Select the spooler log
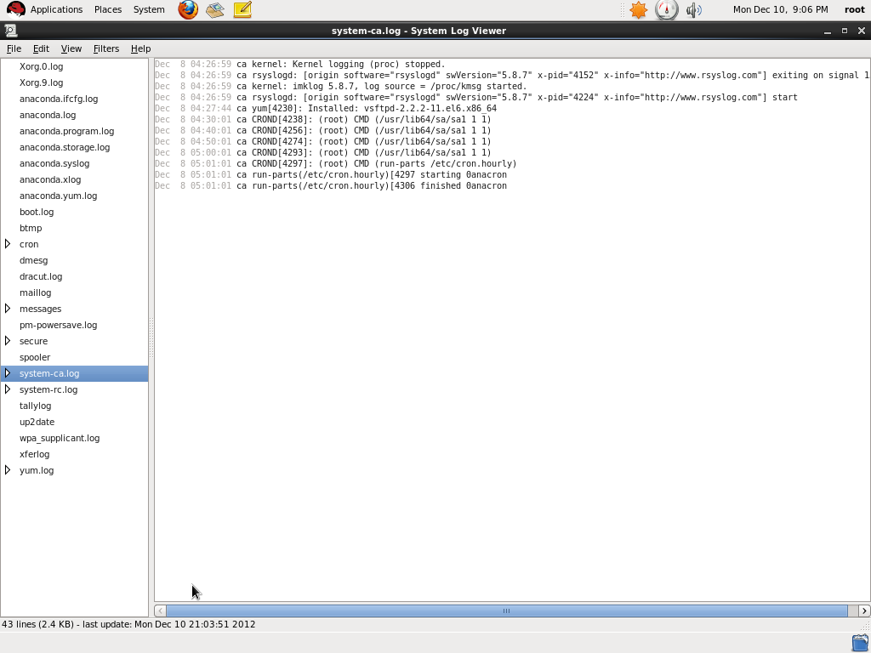871x653 pixels. pyautogui.click(x=34, y=357)
